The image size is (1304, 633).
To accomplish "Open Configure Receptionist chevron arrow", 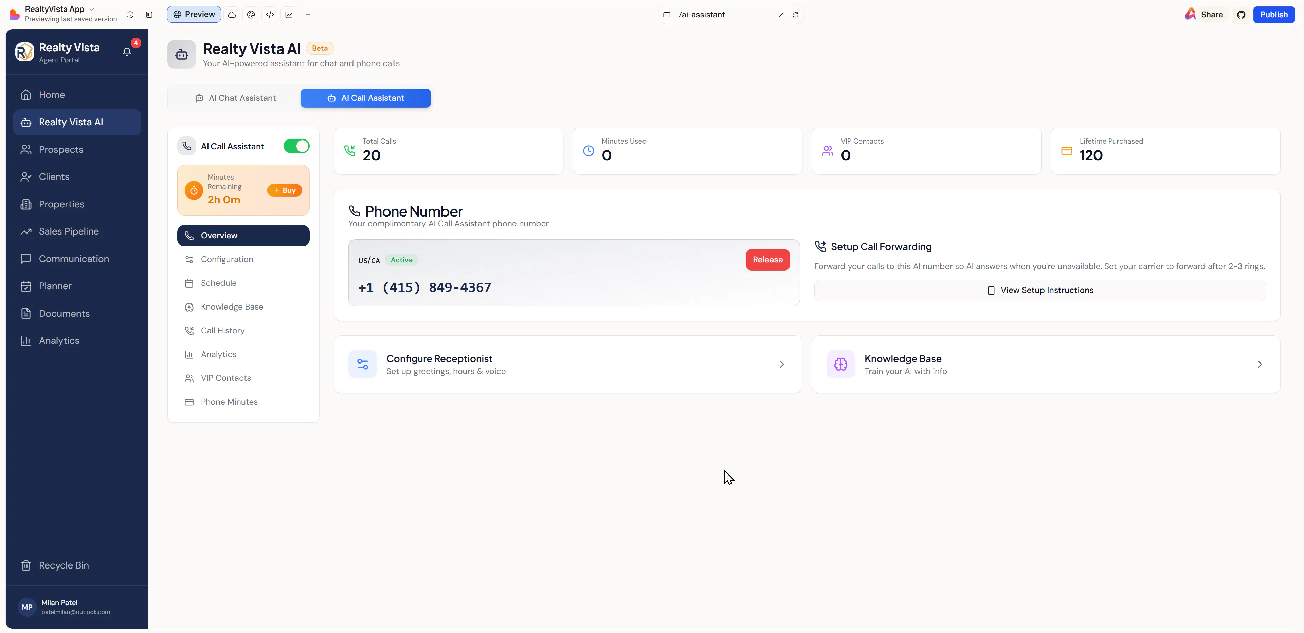I will click(782, 364).
